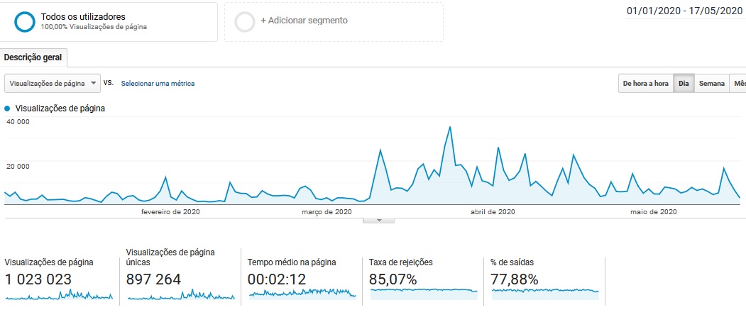Select the Dia granularity button
The image size is (746, 322).
coord(684,84)
